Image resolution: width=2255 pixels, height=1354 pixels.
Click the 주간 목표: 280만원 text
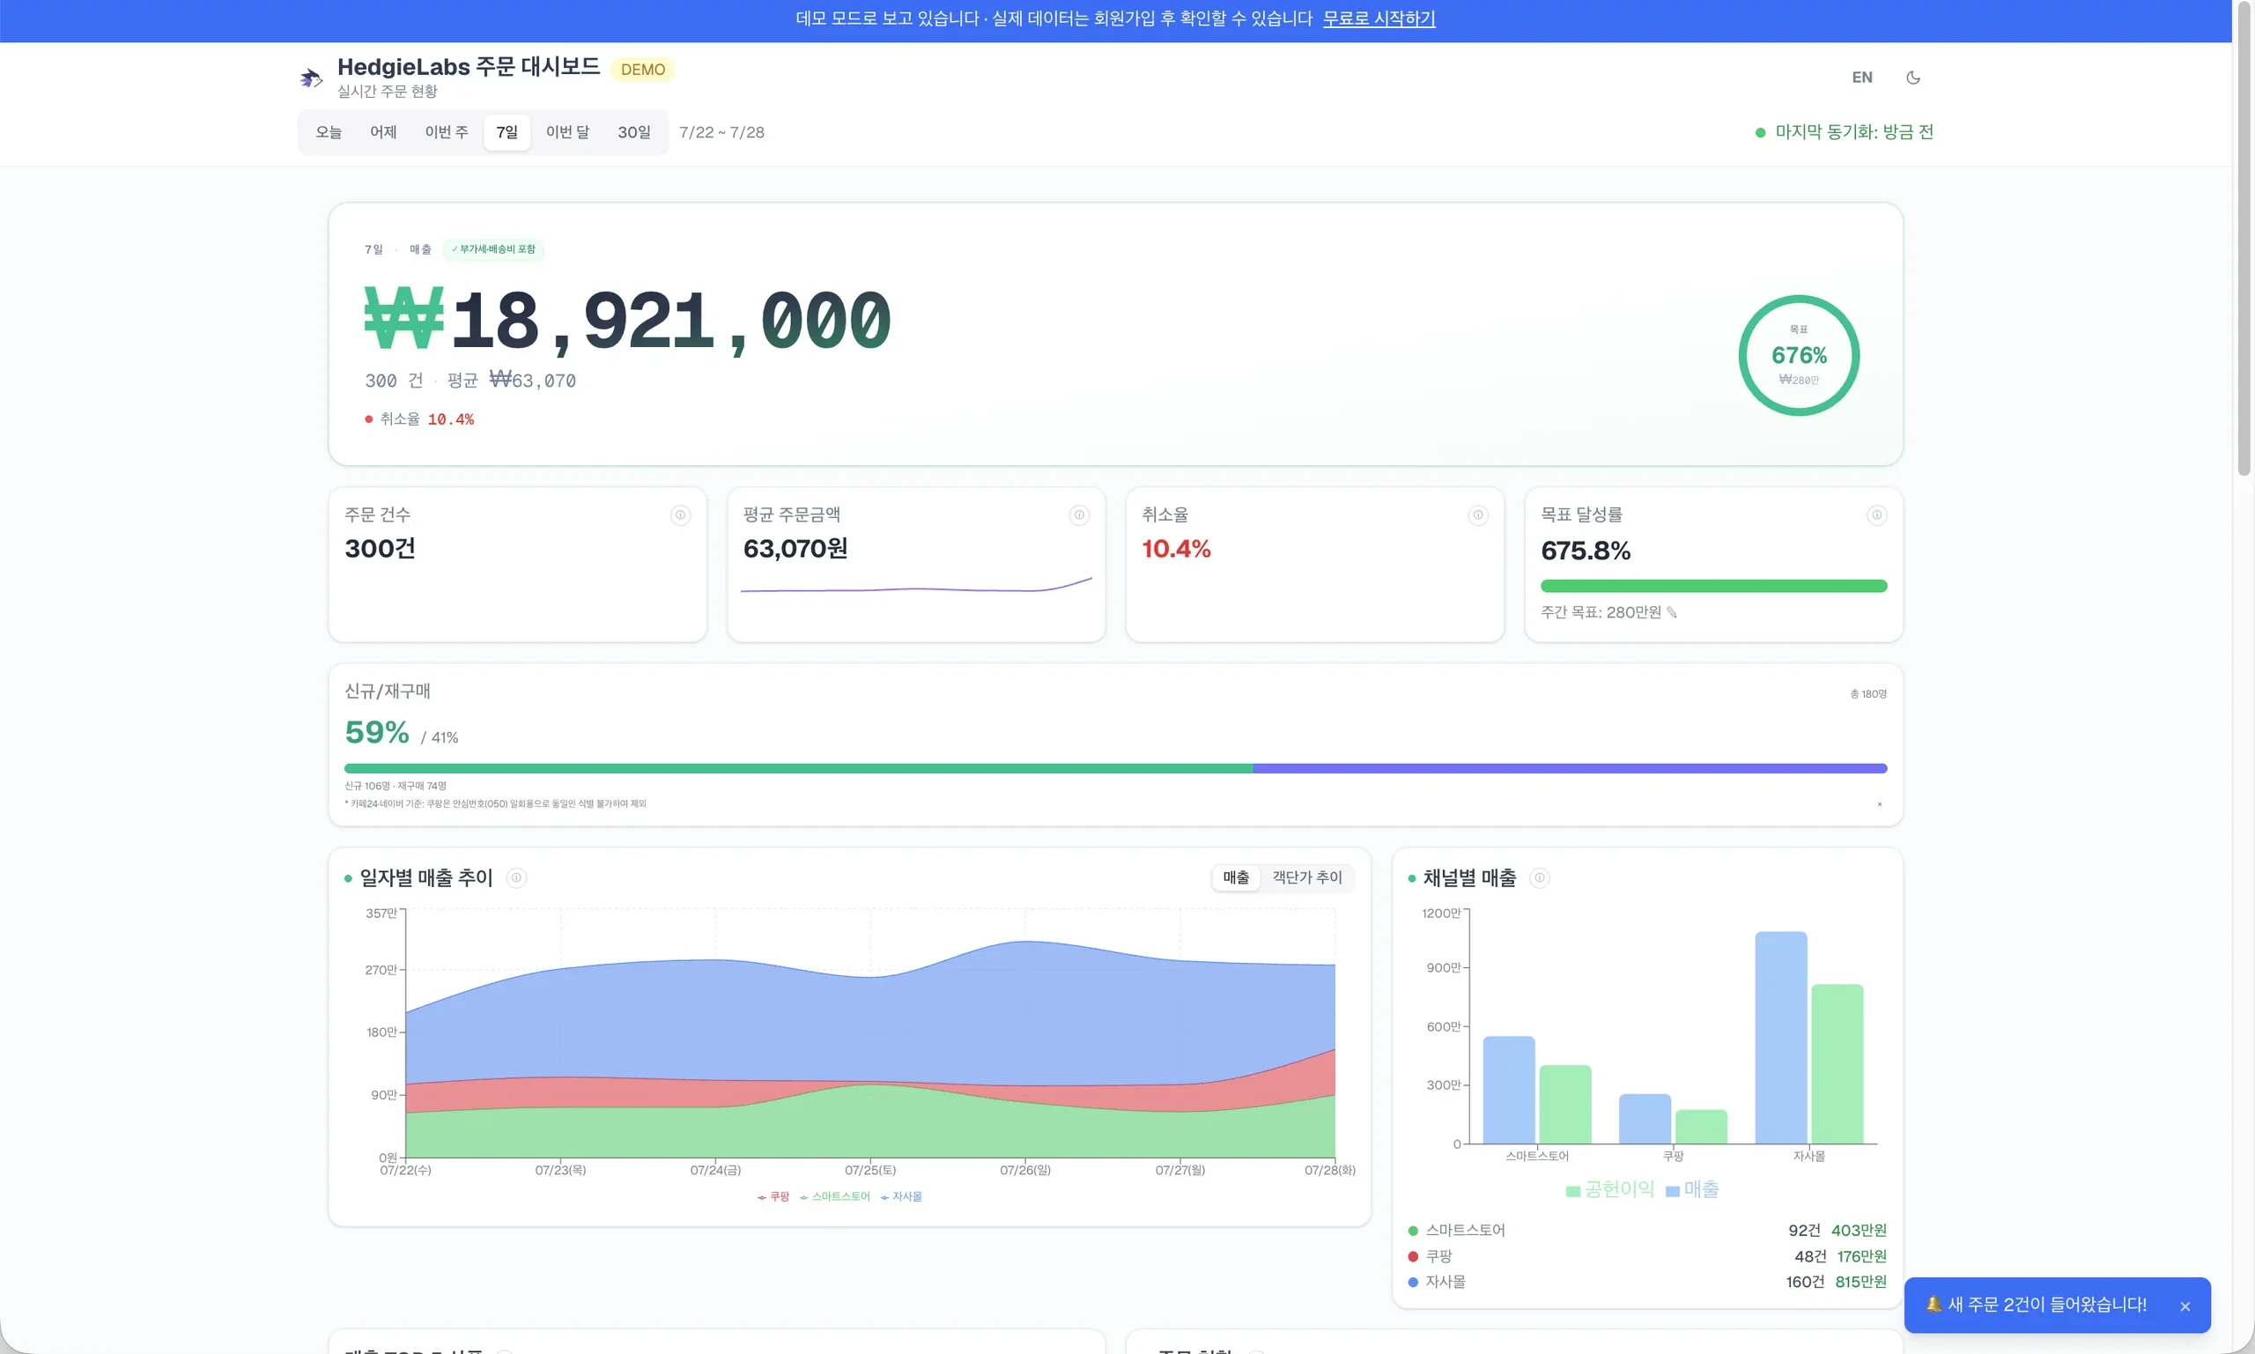(1601, 612)
